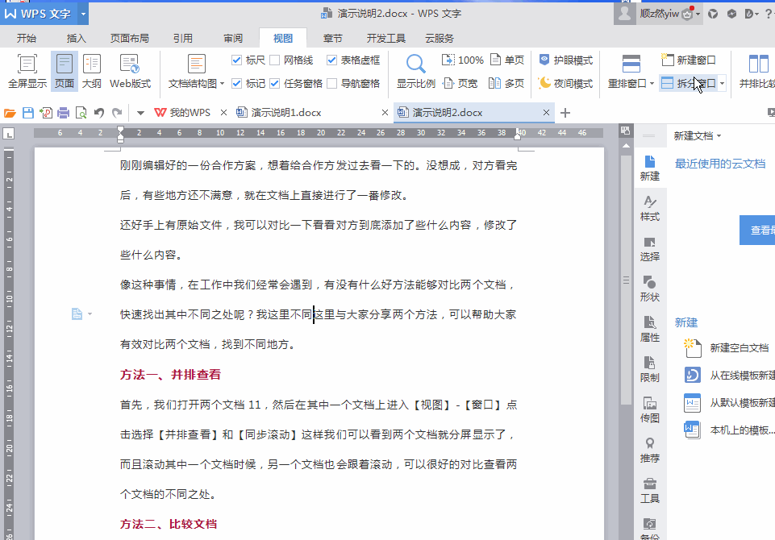775x540 pixels.
Task: Print the document using the printer icon
Action: pyautogui.click(x=63, y=113)
